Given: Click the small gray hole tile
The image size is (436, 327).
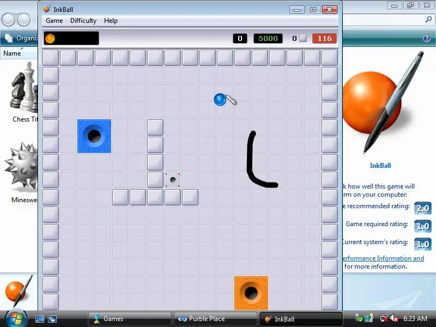Looking at the screenshot, I should (173, 180).
